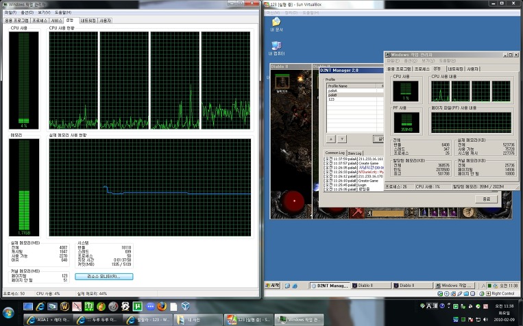Click the Profile Name column header
This screenshot has width=523, height=326.
click(352, 86)
